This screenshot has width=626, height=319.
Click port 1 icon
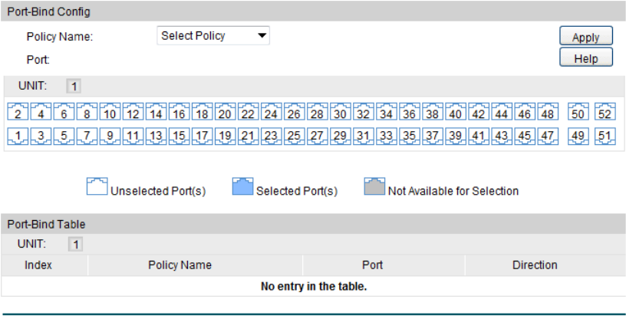(18, 136)
